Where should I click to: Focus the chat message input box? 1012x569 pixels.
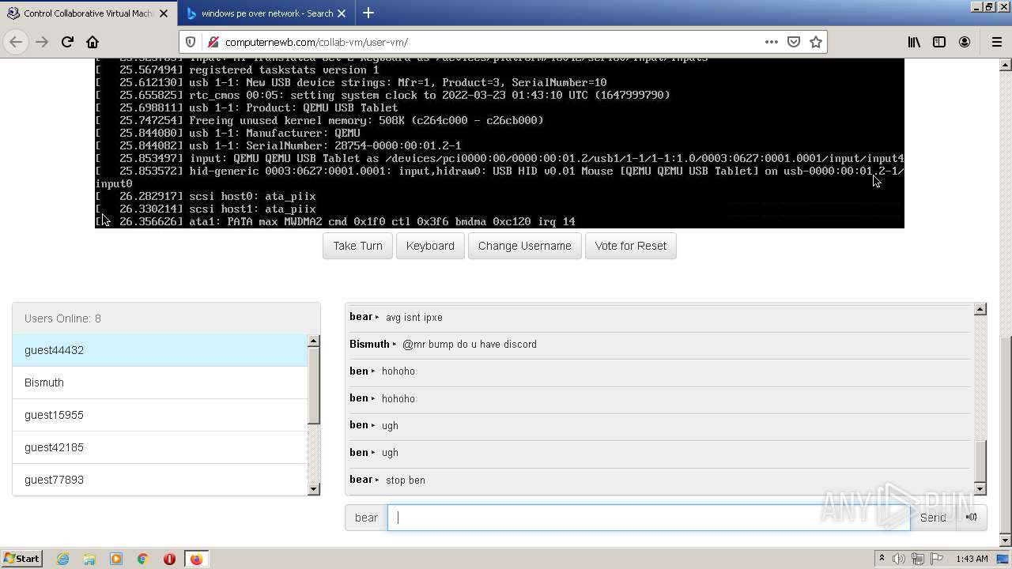pyautogui.click(x=648, y=518)
